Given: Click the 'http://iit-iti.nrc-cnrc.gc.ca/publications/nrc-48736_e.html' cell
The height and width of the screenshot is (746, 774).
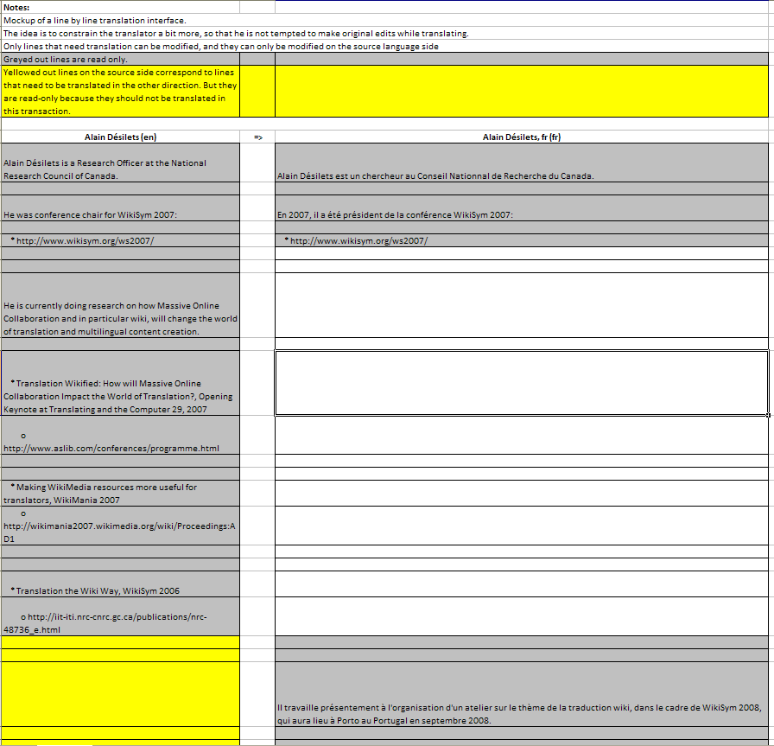Looking at the screenshot, I should tap(120, 616).
